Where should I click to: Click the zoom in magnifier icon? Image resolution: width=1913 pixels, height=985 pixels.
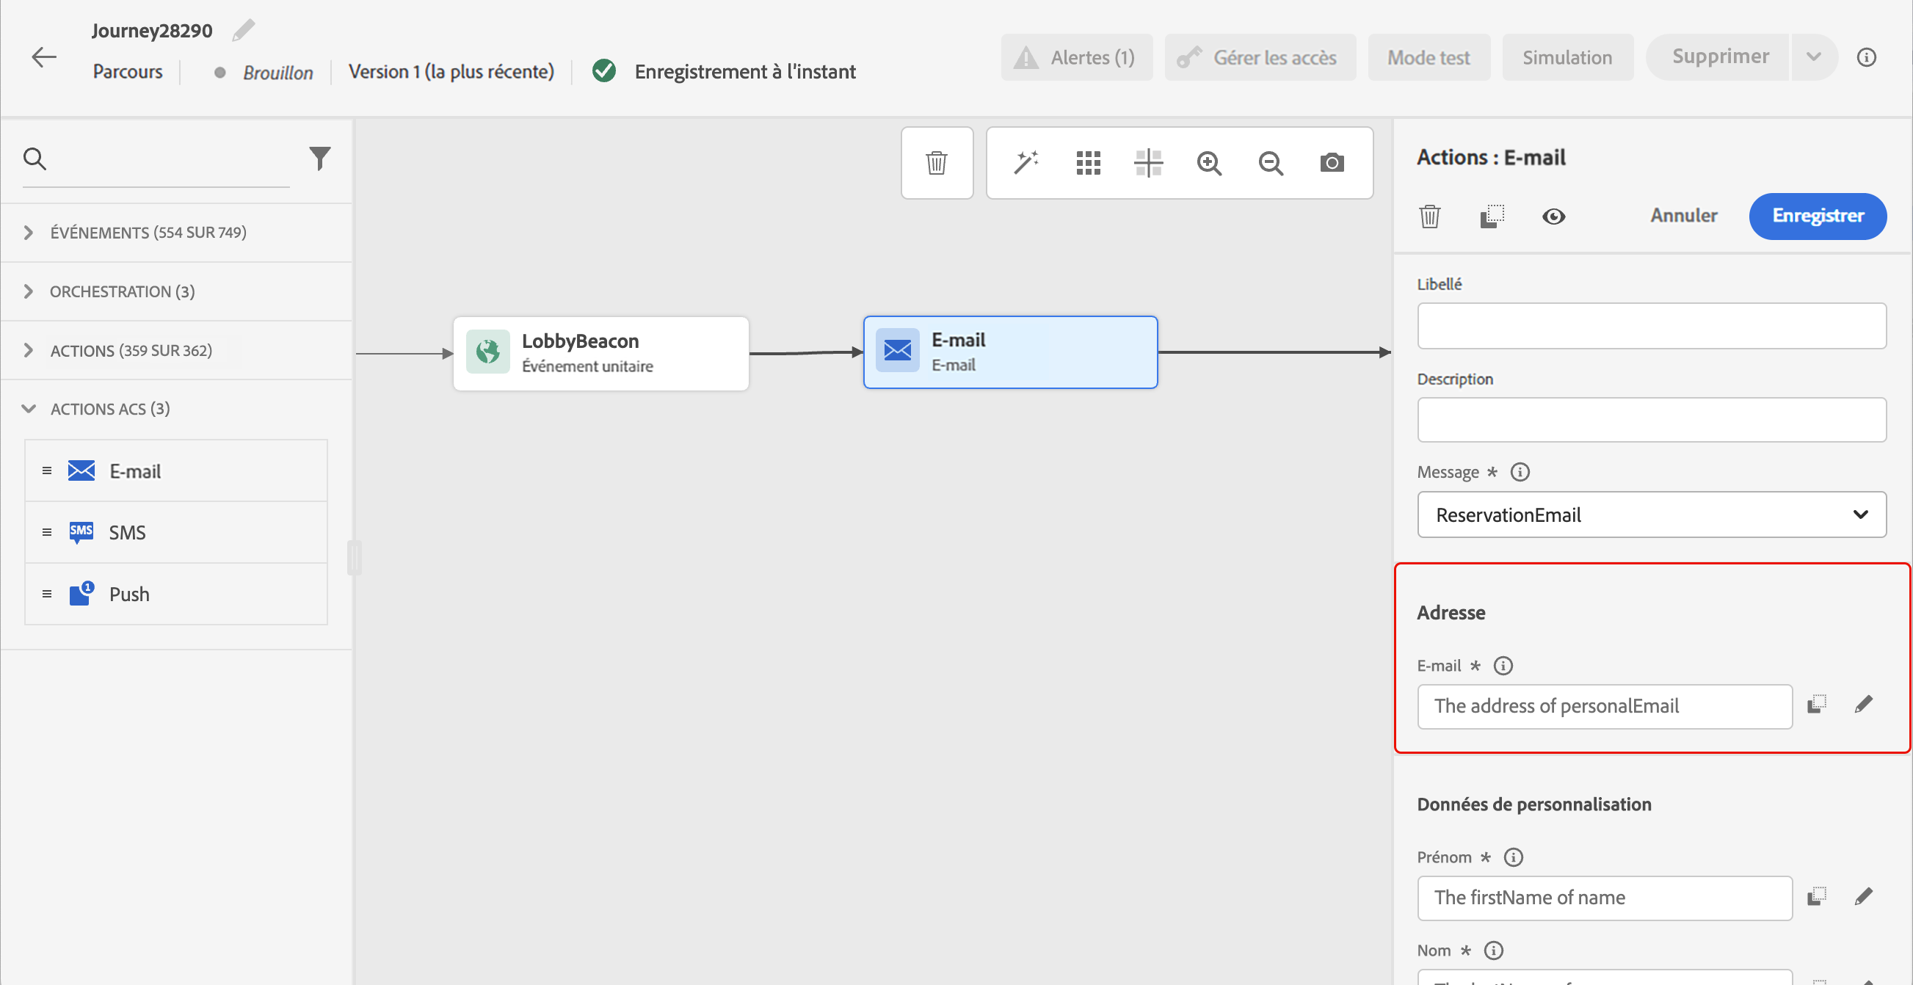1209,162
